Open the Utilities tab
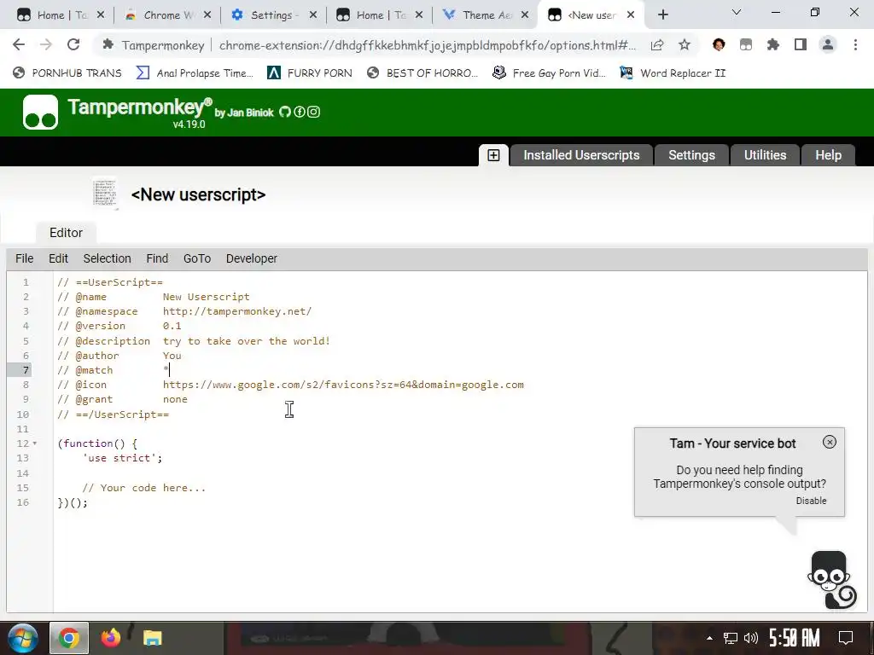The height and width of the screenshot is (655, 874). (x=765, y=155)
